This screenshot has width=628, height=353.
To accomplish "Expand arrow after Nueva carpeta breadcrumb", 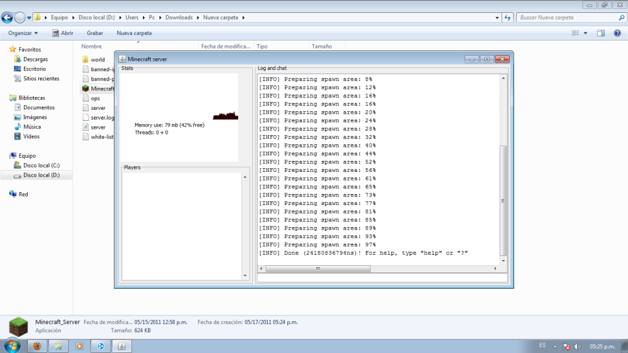I will [243, 18].
